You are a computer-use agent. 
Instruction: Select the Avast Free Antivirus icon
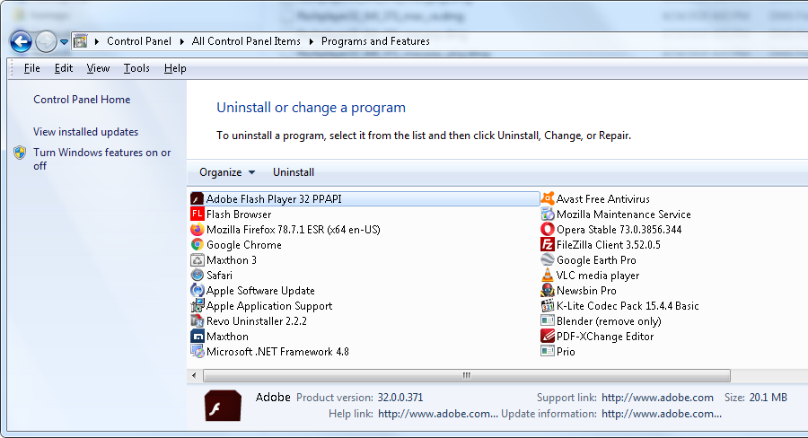(x=548, y=198)
